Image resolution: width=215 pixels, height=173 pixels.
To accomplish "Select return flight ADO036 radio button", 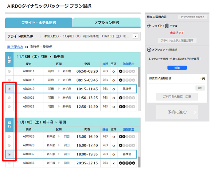I will [x=9, y=163].
